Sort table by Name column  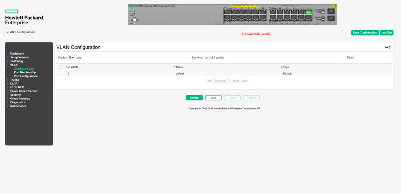tap(178, 67)
